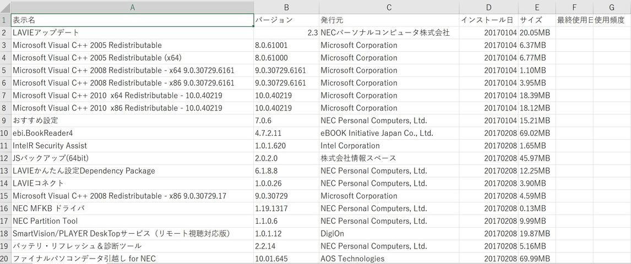631x264 pixels.
Task: Select JSバックアップ(64bit) cell
Action: [x=132, y=158]
